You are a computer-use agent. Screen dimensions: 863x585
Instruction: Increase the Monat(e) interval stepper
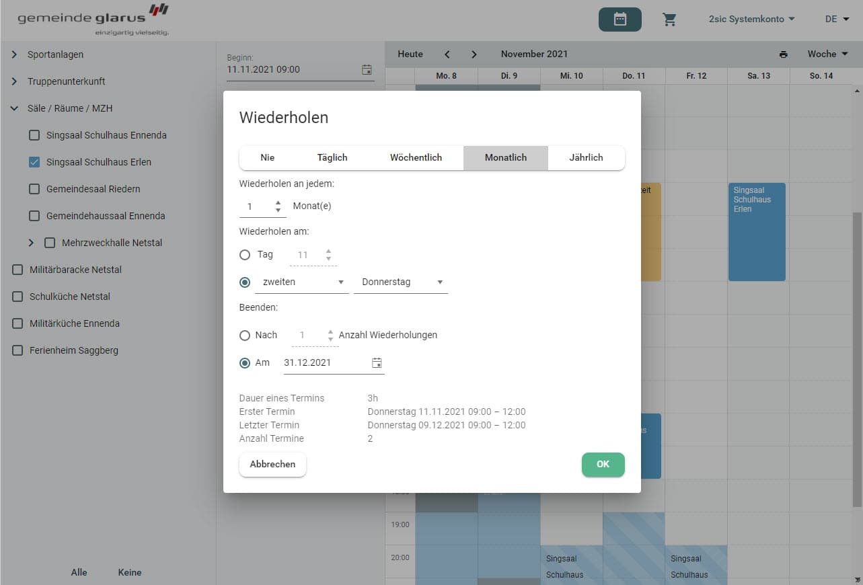[x=278, y=202]
